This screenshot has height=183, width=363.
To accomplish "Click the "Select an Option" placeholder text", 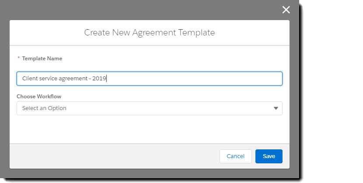I will coord(44,108).
